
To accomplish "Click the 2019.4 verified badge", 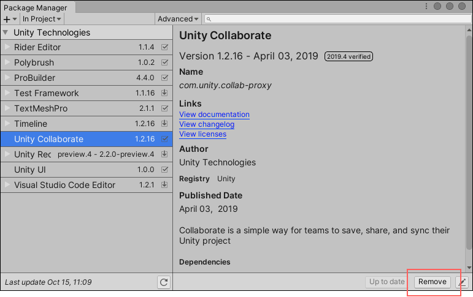I will coord(348,56).
